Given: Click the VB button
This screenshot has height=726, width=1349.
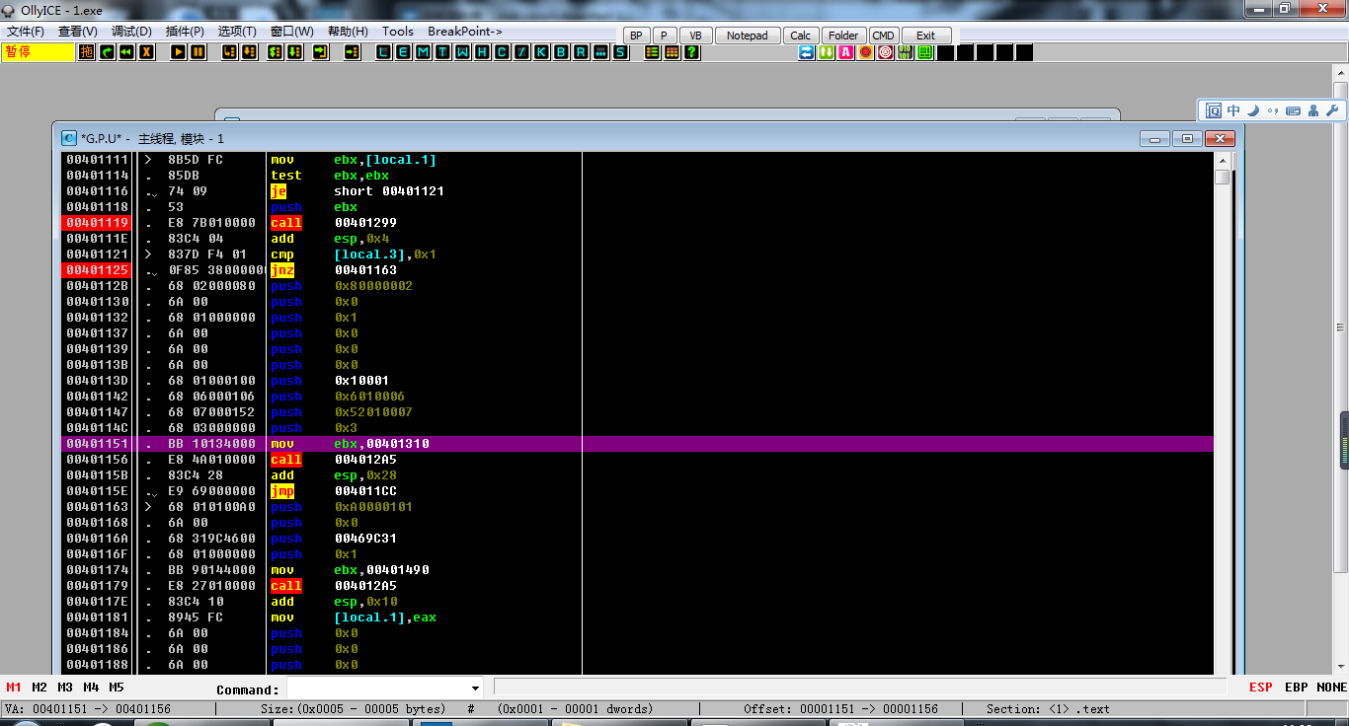Looking at the screenshot, I should [x=695, y=36].
